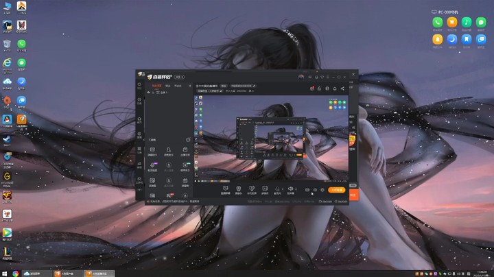Expand the speaker volume dropdown arrow
Image resolution: width=494 pixels, height=277 pixels.
[296, 189]
